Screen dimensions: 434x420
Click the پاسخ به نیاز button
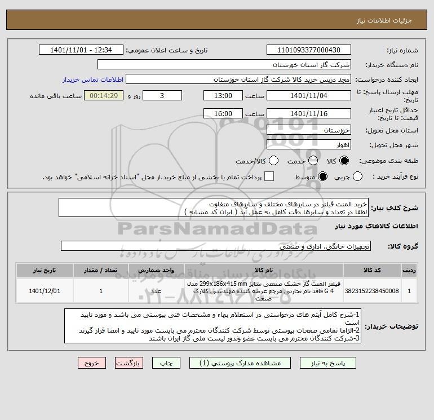(x=328, y=363)
